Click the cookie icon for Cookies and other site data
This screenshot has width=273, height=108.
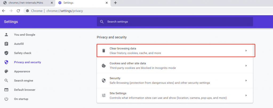click(104, 66)
